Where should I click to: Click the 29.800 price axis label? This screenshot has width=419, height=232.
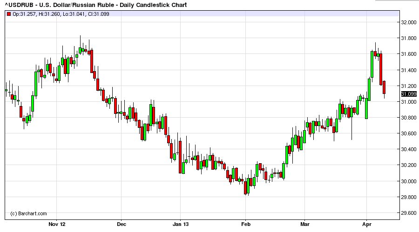pyautogui.click(x=409, y=197)
